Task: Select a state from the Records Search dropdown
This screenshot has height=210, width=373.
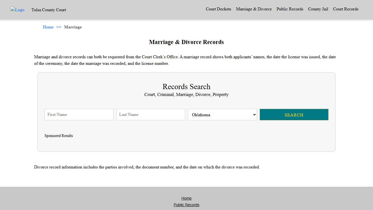Action: point(222,115)
